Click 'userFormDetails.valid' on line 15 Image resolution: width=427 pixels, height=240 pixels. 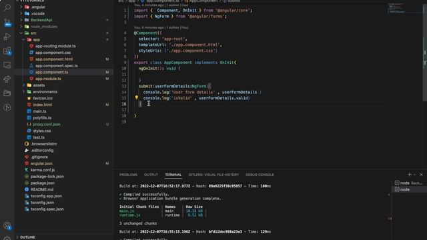coord(224,98)
